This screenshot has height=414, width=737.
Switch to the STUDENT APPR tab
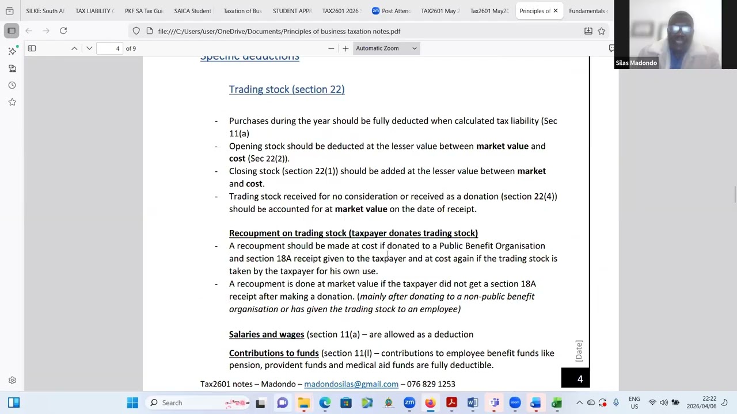coord(292,11)
